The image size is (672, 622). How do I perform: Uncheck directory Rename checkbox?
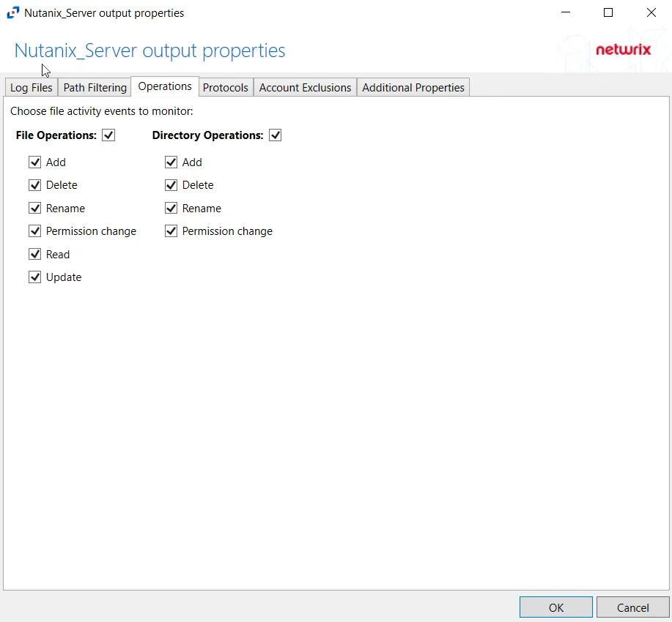pos(171,208)
